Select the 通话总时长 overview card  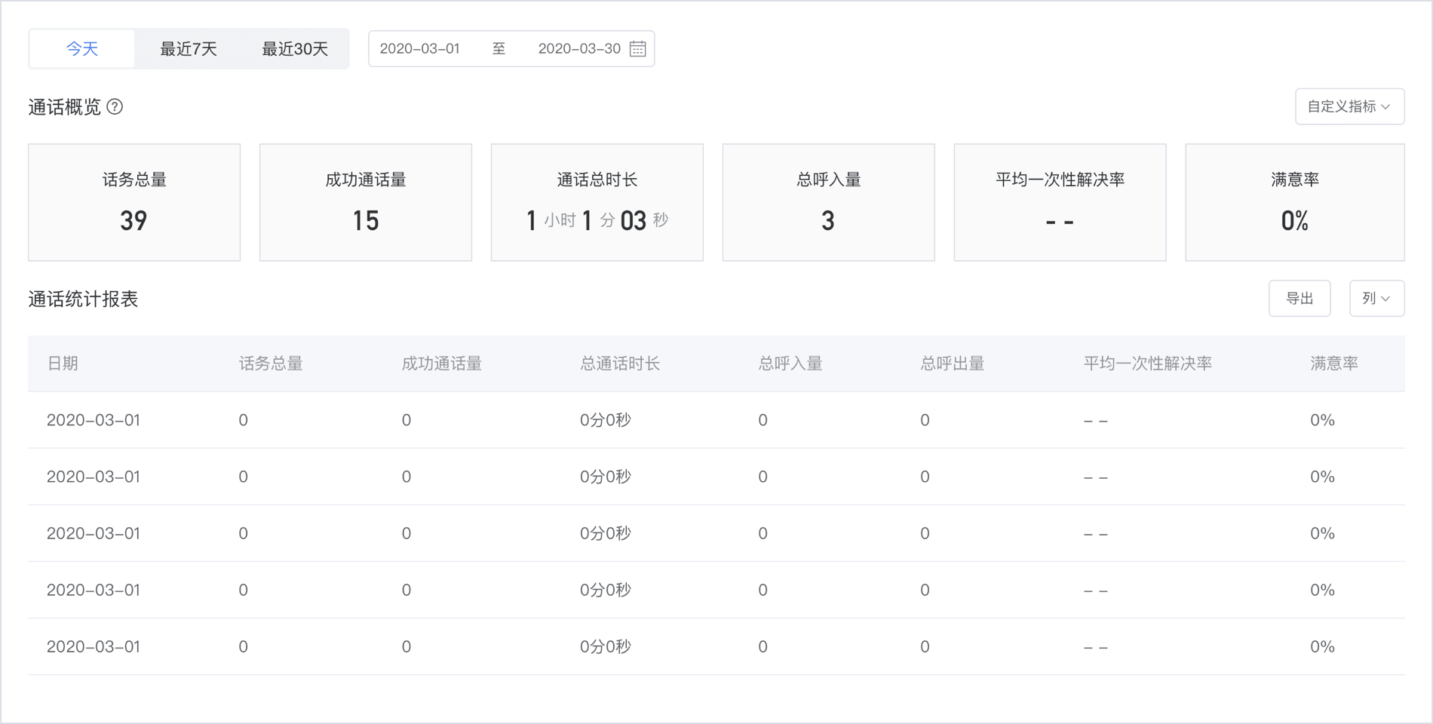tap(597, 202)
